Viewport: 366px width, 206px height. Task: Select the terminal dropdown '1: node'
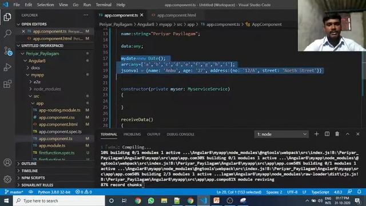tap(281, 134)
